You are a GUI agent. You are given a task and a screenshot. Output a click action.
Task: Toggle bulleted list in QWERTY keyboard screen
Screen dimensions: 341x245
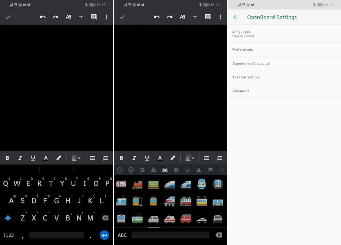93,158
